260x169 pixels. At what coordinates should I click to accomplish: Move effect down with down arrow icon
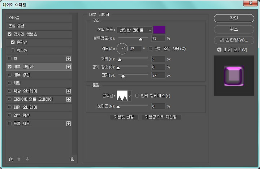point(27,159)
